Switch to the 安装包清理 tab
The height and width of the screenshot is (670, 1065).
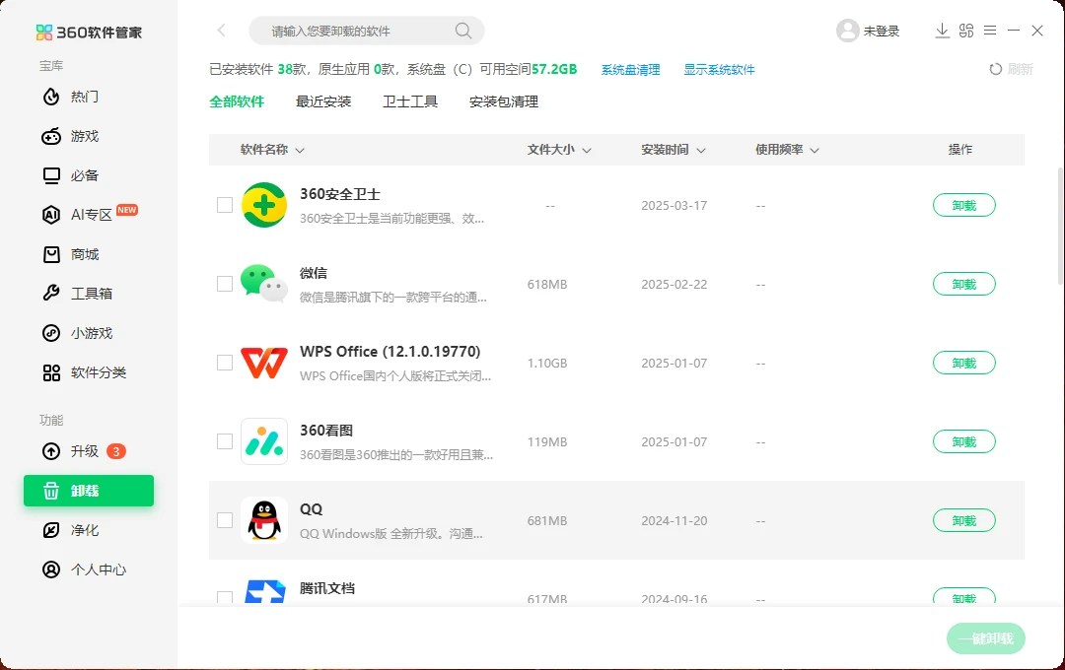(x=504, y=101)
